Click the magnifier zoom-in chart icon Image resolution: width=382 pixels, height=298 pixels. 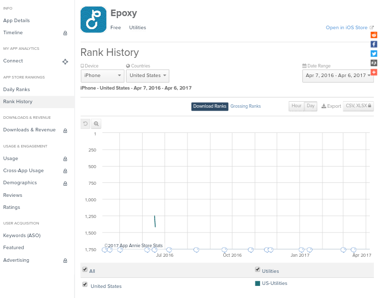tap(96, 123)
